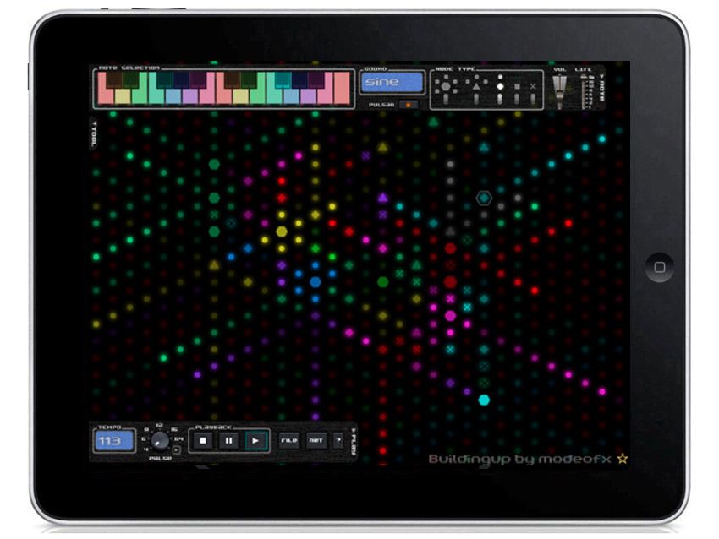
Task: Open the FILE menu
Action: [290, 439]
